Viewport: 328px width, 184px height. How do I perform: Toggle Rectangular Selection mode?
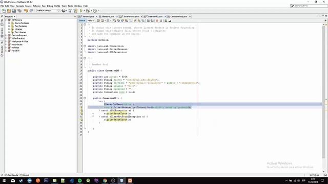tap(130, 20)
